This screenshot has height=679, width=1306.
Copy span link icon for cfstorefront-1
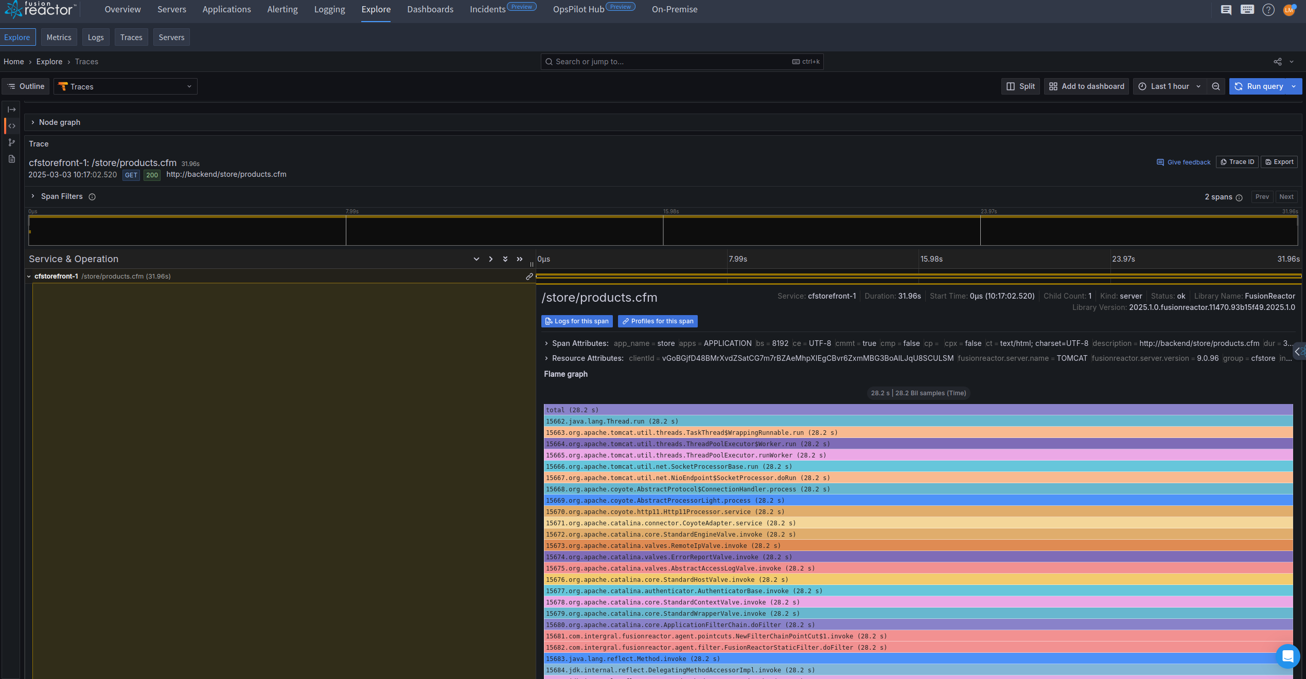529,277
